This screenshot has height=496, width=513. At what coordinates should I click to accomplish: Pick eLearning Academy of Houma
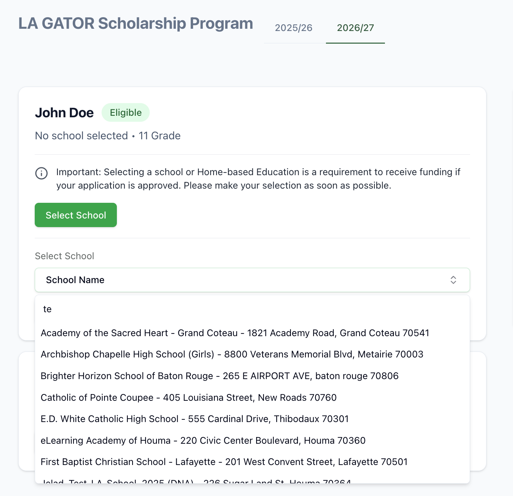(203, 441)
